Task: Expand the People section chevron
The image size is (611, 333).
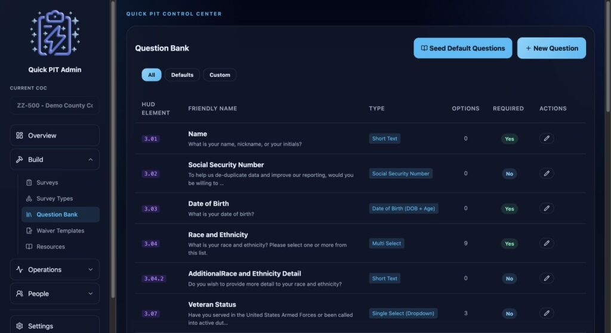Action: [91, 294]
